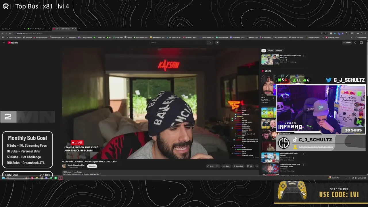This screenshot has height=207, width=368.
Task: Like the video with thumbs up 2.4K
Action: (x=210, y=166)
